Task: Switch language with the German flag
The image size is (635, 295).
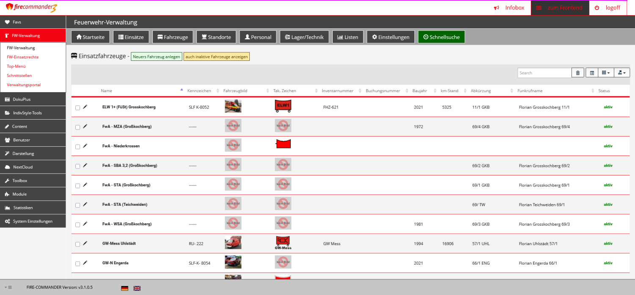Action: 124,288
